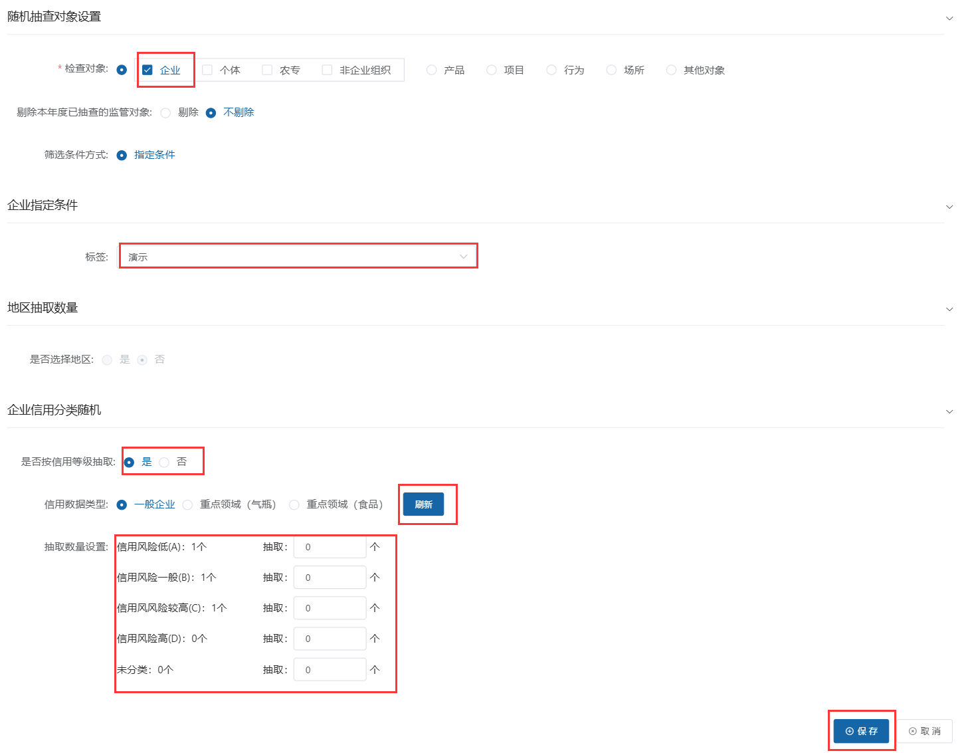Select the 场所 radio option

pos(611,70)
